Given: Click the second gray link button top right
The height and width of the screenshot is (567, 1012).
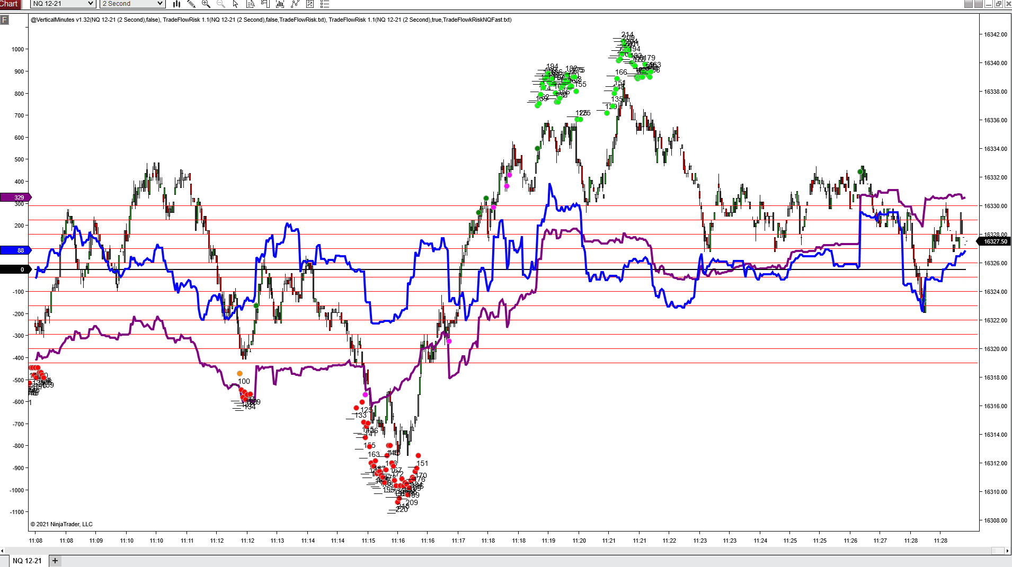Looking at the screenshot, I should point(979,4).
